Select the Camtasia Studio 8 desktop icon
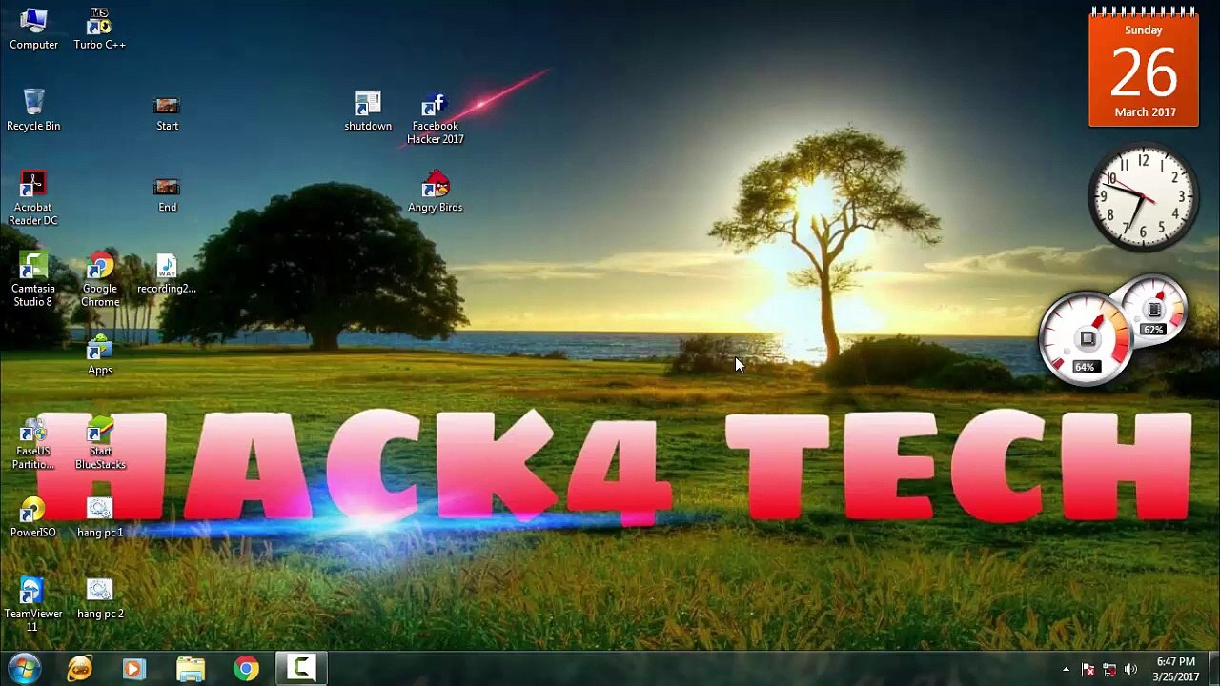This screenshot has height=686, width=1220. click(33, 279)
